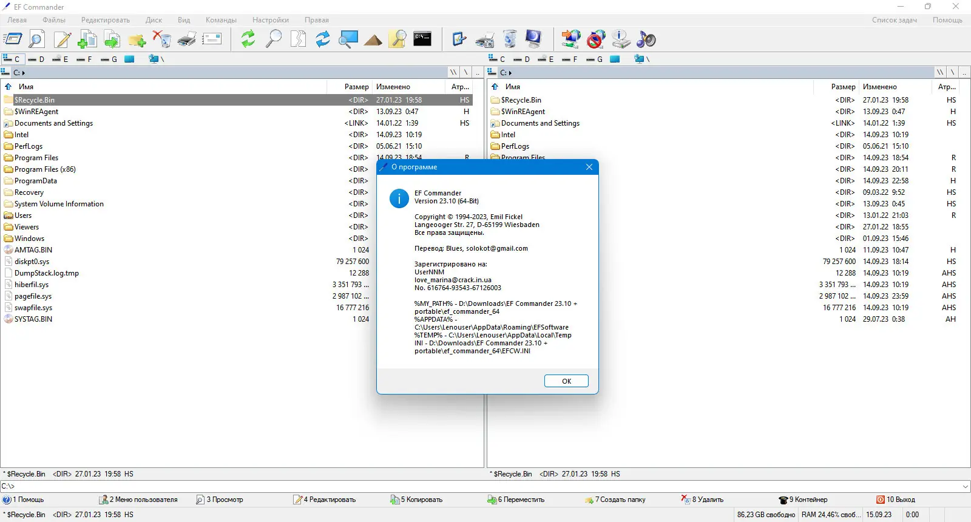Click the refresh green arrows toolbar icon
Viewport: 971px width, 522px height.
248,39
